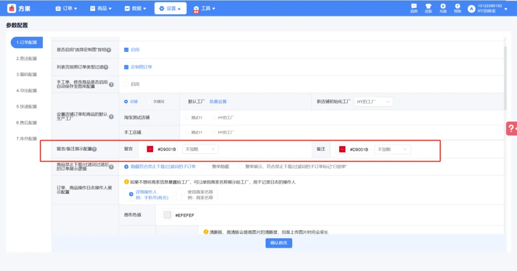Switch to 2.推送配置 tab
This screenshot has width=517, height=271.
coord(27,58)
